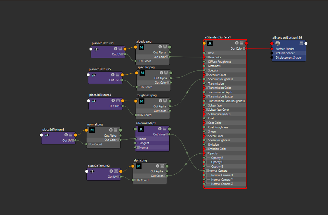Screen dimensions: 328x215
Task: Select Surface Shader row on aiStandardSurface1SG
Action: coord(289,49)
